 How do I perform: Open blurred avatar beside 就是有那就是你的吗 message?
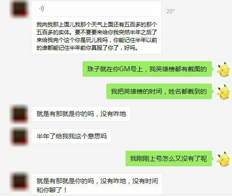tap(20, 114)
